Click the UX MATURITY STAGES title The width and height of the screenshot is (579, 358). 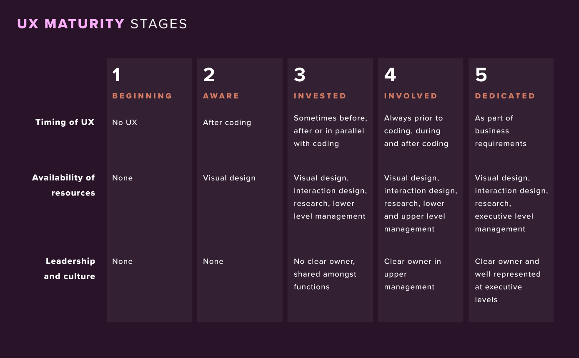[x=102, y=24]
